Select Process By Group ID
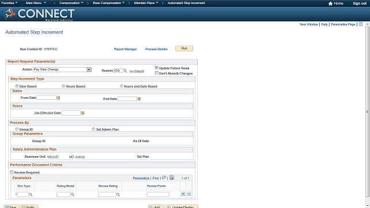370x208 pixels. click(x=17, y=129)
